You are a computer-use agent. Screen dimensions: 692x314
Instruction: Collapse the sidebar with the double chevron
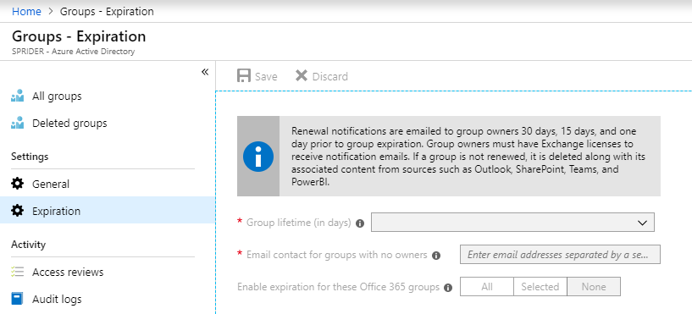pyautogui.click(x=205, y=72)
